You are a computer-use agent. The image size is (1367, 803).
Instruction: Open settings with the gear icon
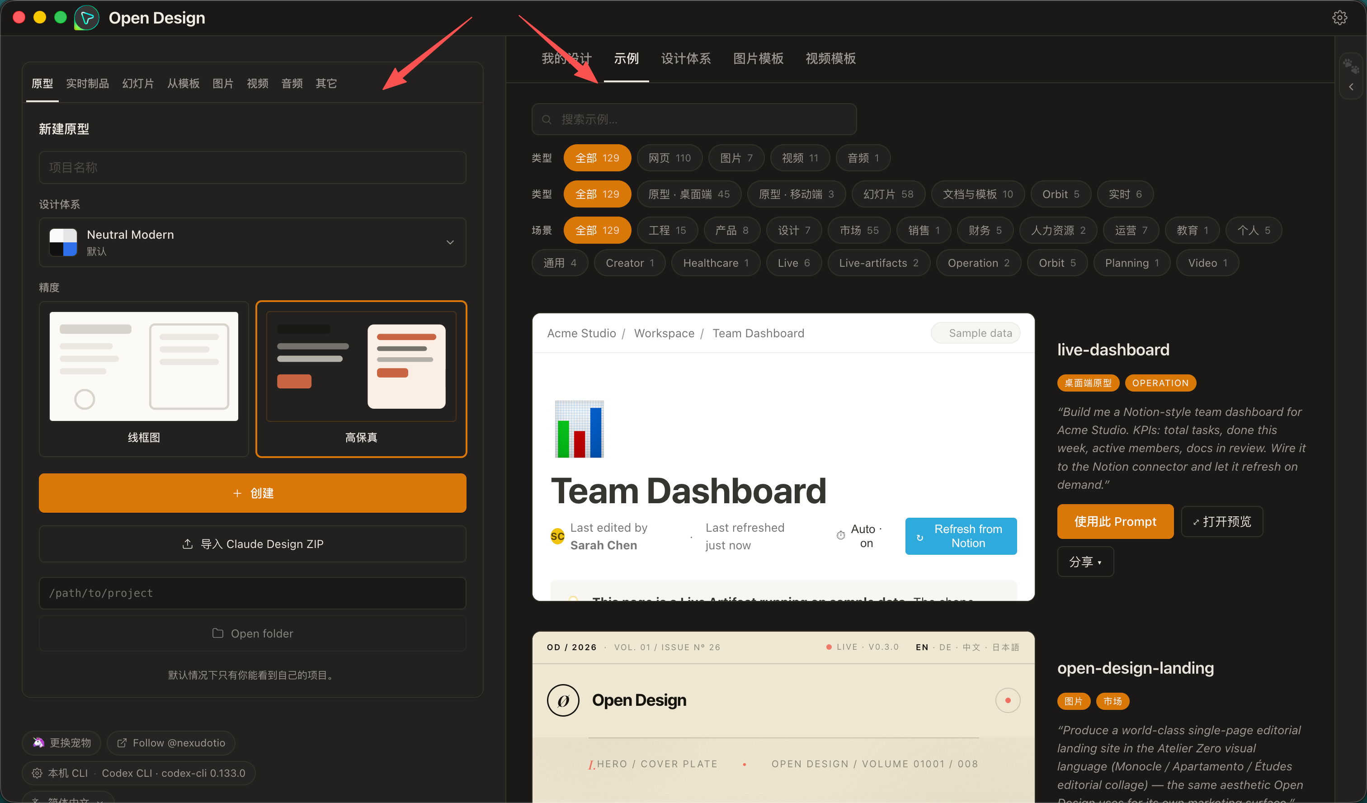pyautogui.click(x=1339, y=18)
